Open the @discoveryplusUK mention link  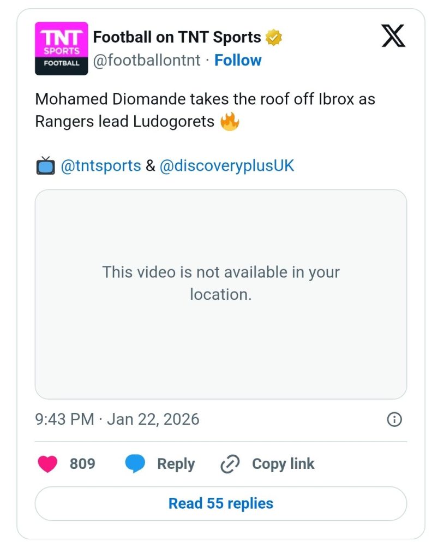coord(226,166)
